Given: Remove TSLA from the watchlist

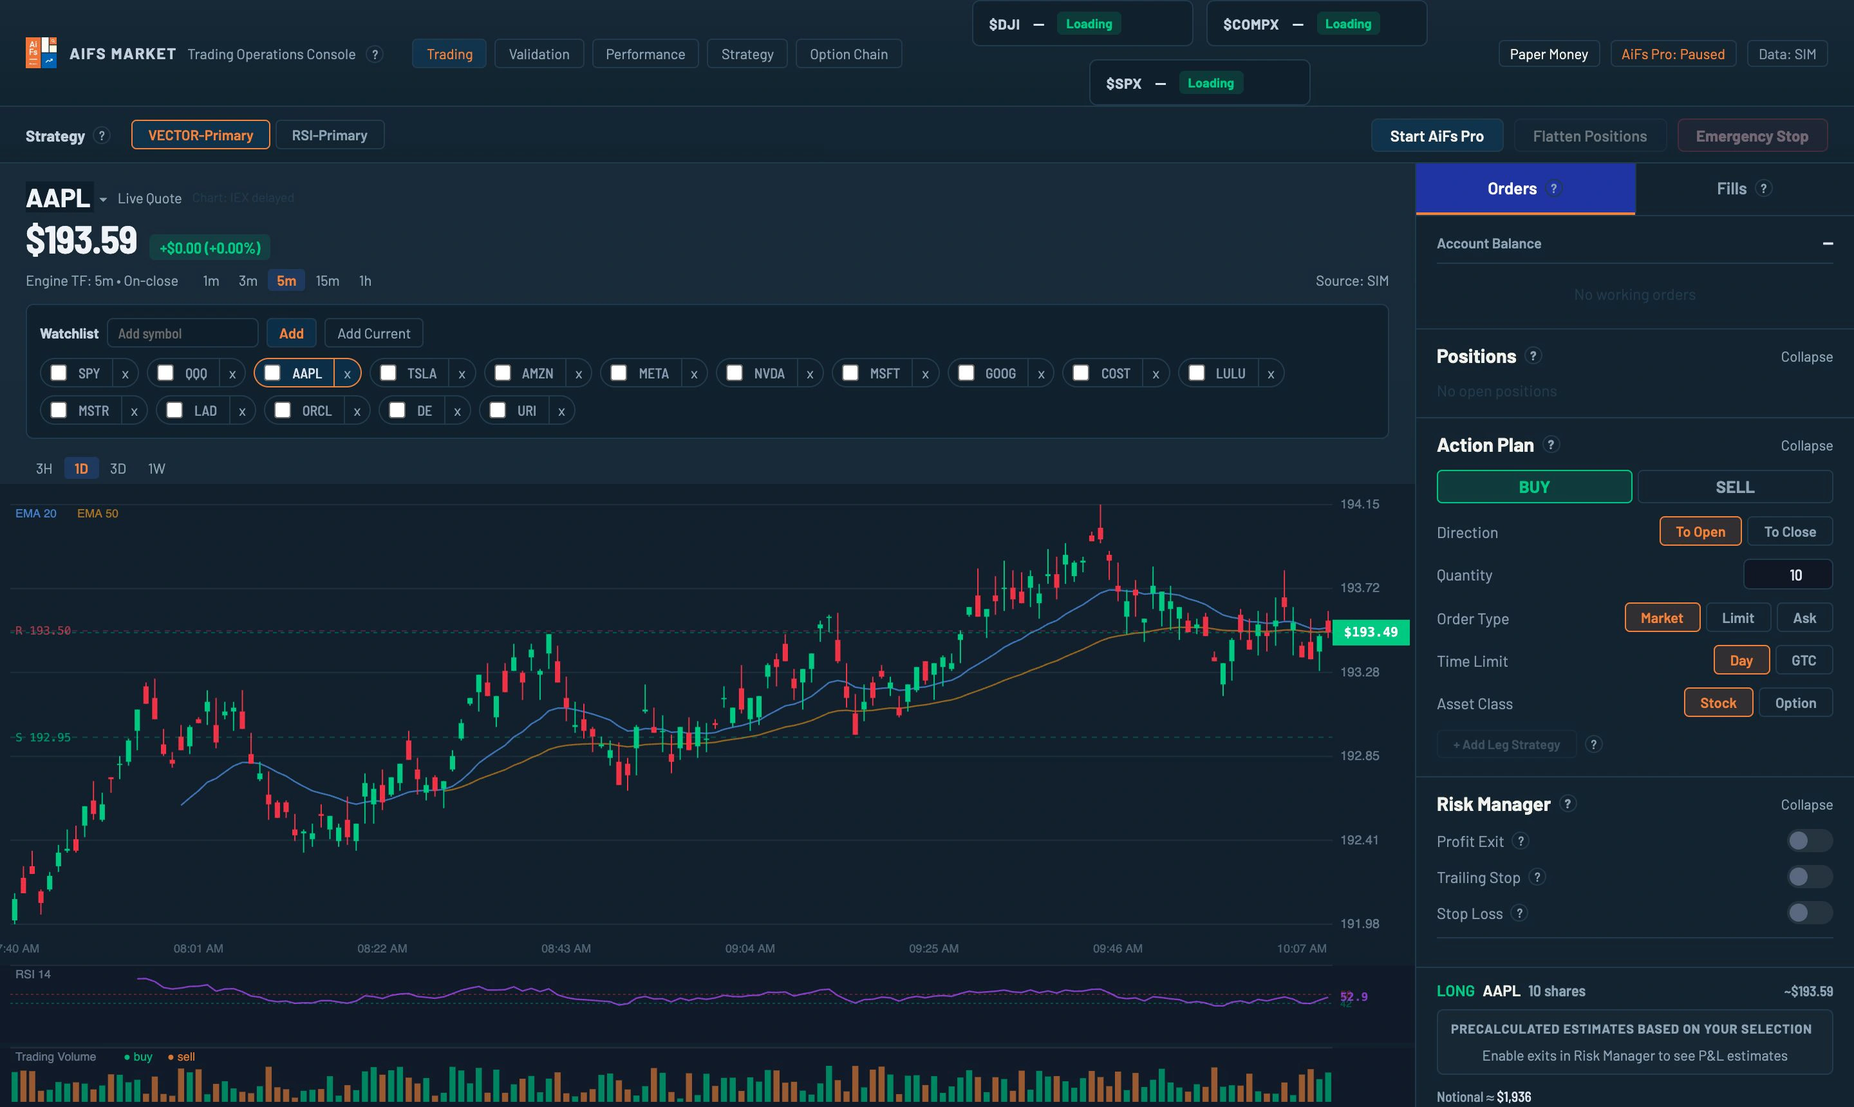Looking at the screenshot, I should 462,374.
